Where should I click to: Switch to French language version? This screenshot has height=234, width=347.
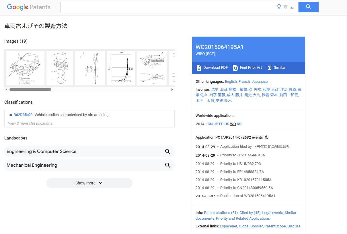click(x=244, y=82)
